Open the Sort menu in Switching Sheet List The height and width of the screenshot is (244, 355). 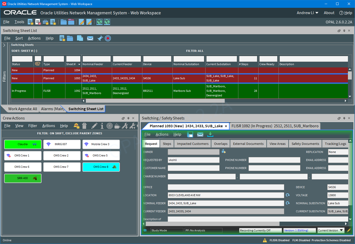pos(19,38)
